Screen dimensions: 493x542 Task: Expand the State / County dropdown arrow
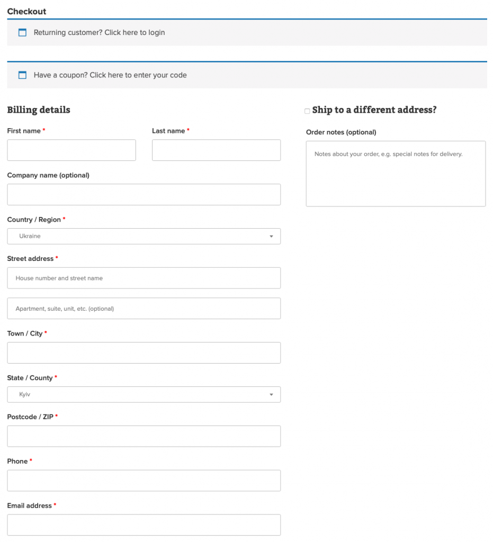[272, 394]
